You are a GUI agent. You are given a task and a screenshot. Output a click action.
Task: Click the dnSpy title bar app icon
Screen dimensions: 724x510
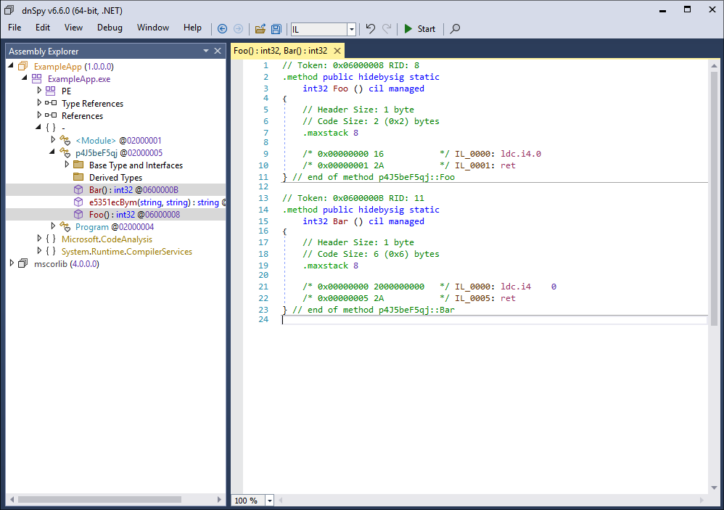tap(9, 9)
